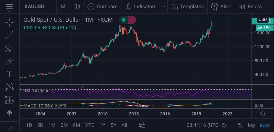
Task: Select the YTD date range
Action: pyautogui.click(x=90, y=125)
